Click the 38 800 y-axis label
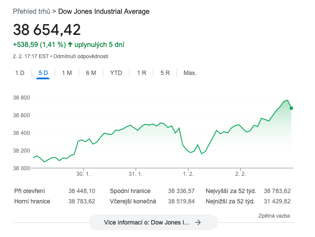315x237 pixels. (21, 98)
